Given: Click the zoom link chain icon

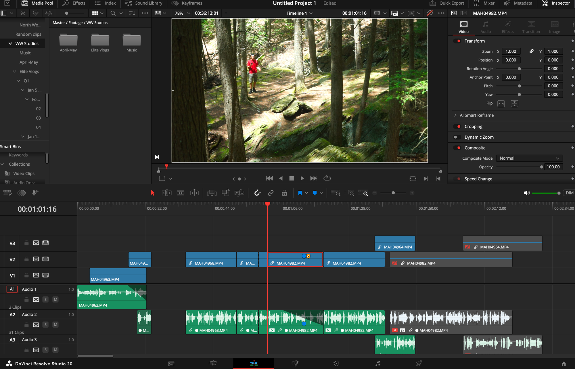Looking at the screenshot, I should [x=532, y=51].
